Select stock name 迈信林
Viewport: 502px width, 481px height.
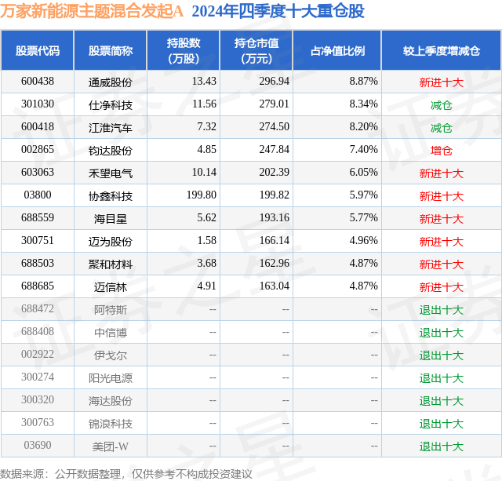tap(111, 287)
